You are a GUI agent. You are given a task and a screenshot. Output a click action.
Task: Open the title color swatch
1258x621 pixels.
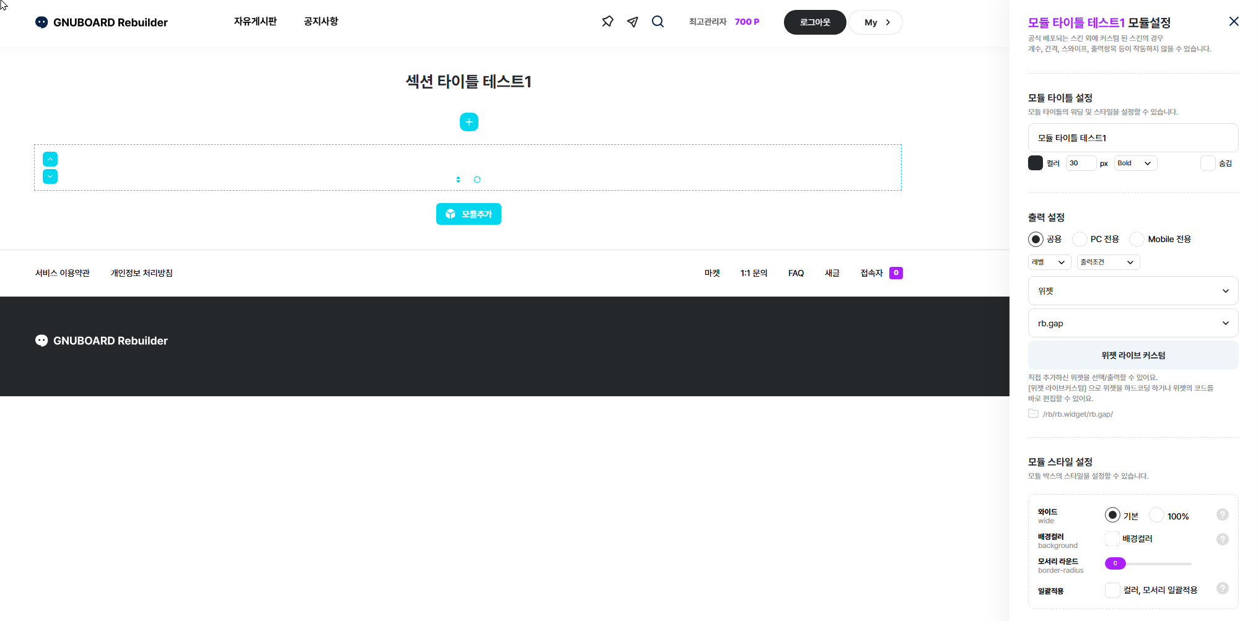click(x=1035, y=163)
